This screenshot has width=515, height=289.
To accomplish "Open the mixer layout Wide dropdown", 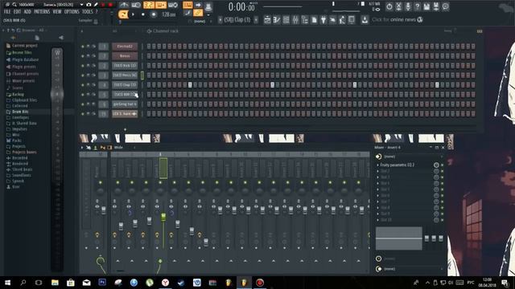I will pos(118,148).
